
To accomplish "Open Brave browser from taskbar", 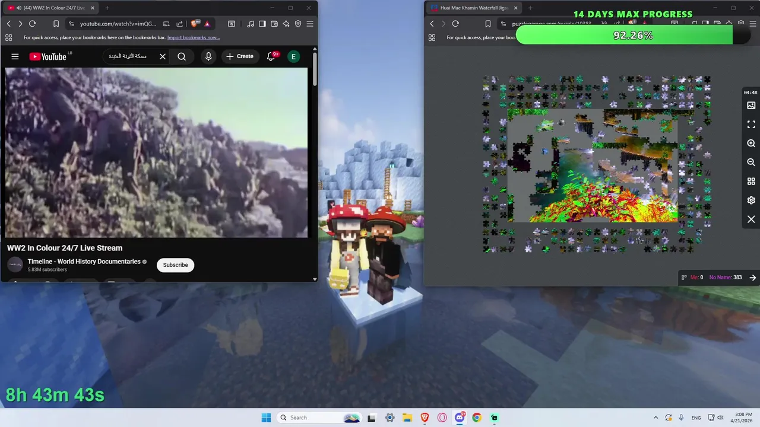I will 425,418.
